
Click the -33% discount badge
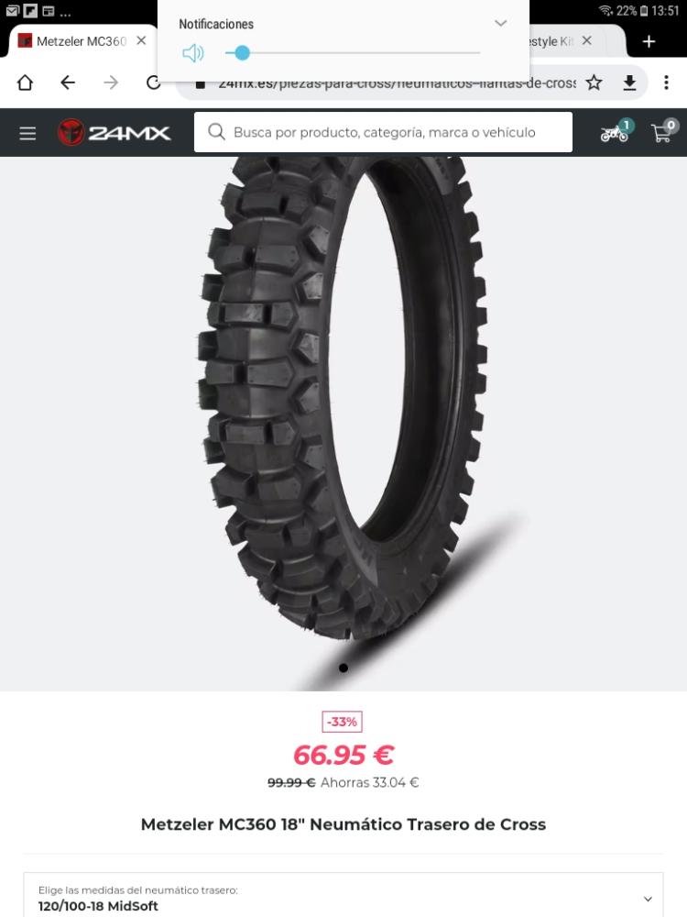point(343,722)
